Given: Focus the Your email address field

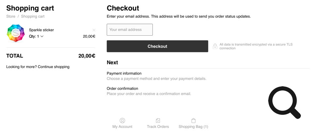Looking at the screenshot, I should click(x=130, y=30).
